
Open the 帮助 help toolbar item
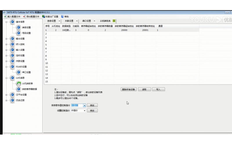pos(65,17)
